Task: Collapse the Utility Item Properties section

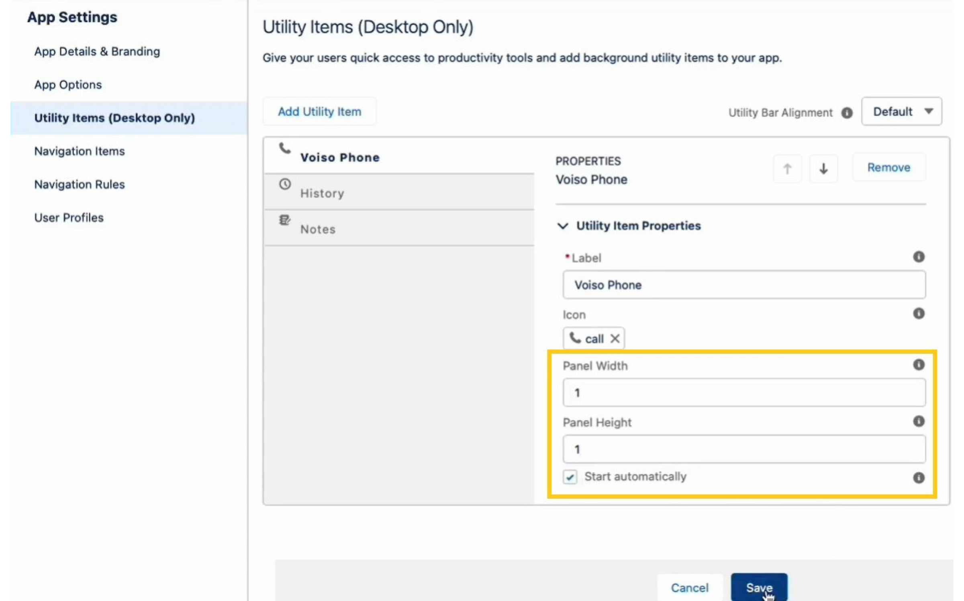Action: pyautogui.click(x=563, y=226)
